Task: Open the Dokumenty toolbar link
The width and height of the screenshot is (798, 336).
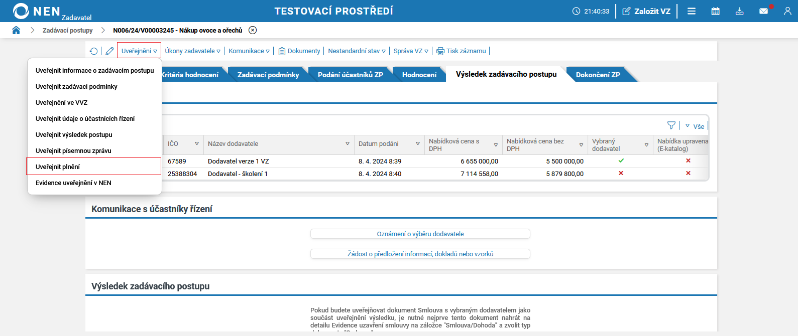Action: 299,51
